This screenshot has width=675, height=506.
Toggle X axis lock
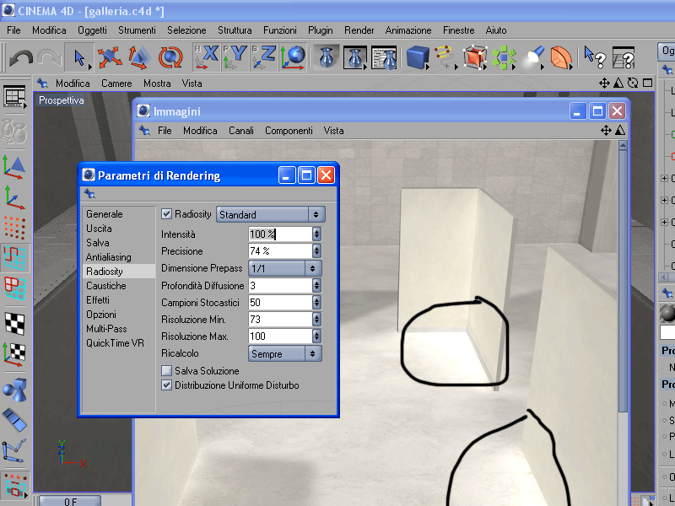click(206, 57)
